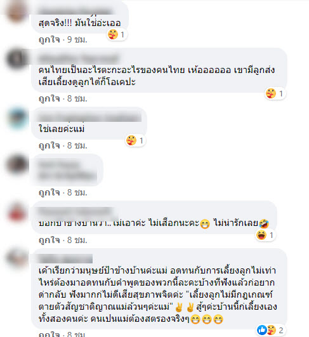Open the haha reaction on ไม่น่ารักเลย comment
This screenshot has height=337, width=309.
[x=261, y=235]
